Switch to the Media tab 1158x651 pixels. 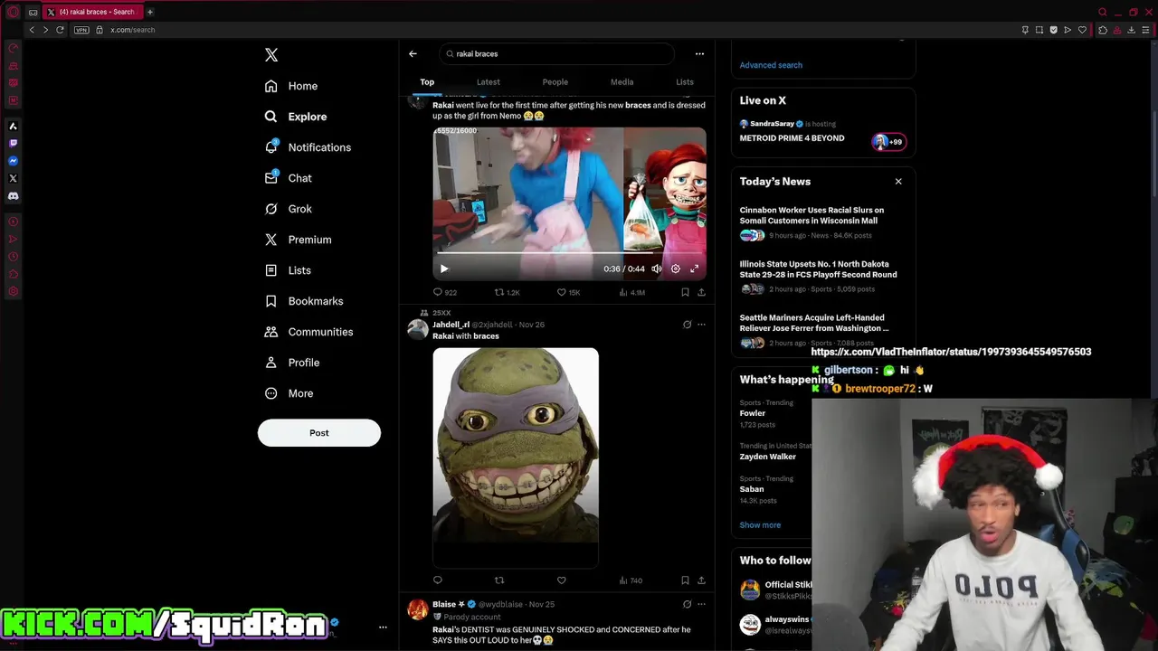622,82
